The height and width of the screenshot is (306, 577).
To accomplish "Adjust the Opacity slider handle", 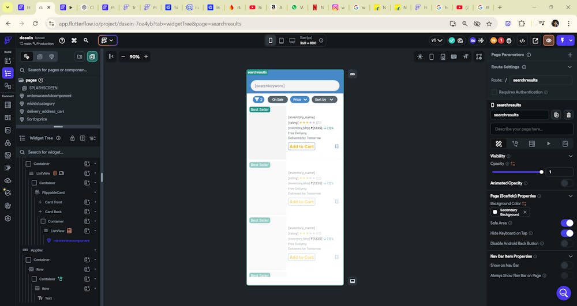I will pyautogui.click(x=541, y=172).
